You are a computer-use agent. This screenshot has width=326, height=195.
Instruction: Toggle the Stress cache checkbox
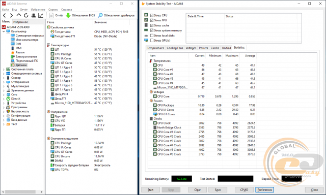point(152,25)
